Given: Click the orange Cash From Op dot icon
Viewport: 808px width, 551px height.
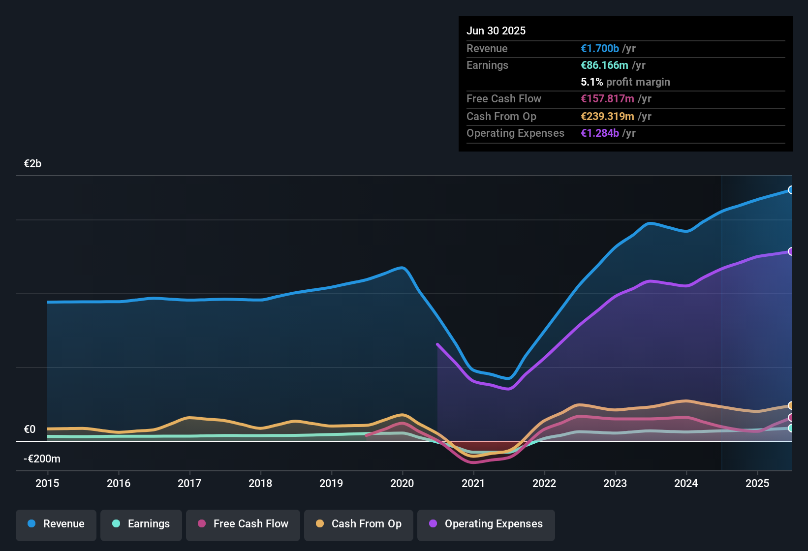Looking at the screenshot, I should pos(320,524).
